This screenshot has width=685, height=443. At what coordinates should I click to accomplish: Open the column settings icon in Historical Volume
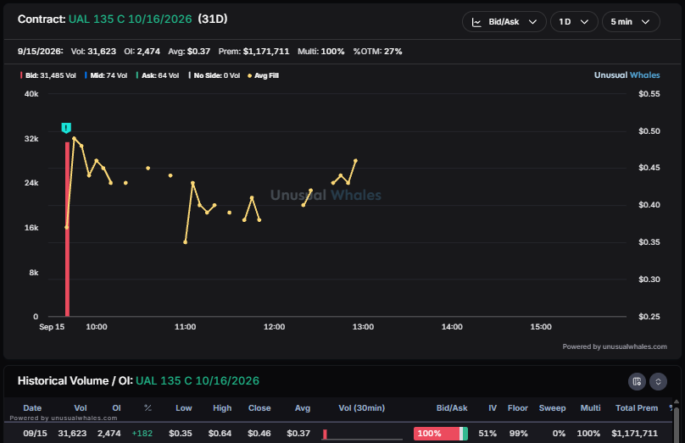637,381
